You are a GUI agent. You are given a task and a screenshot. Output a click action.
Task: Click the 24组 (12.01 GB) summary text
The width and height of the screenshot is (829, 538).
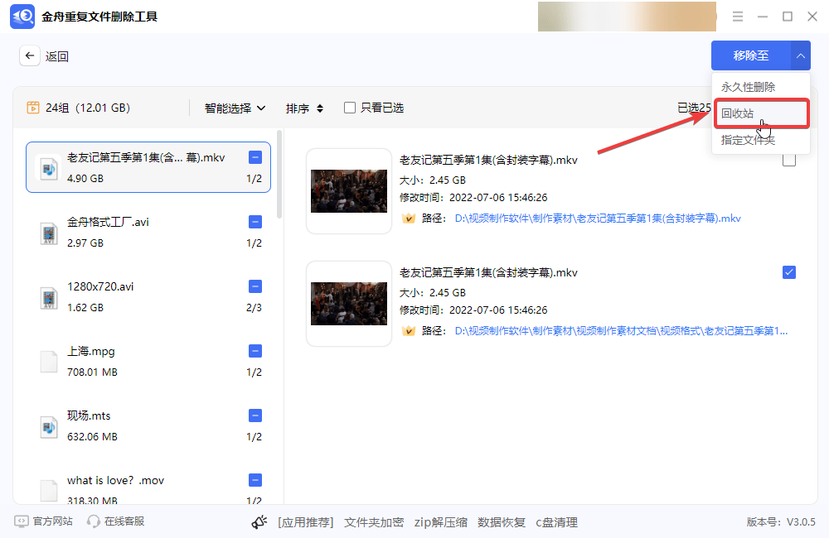pos(88,108)
